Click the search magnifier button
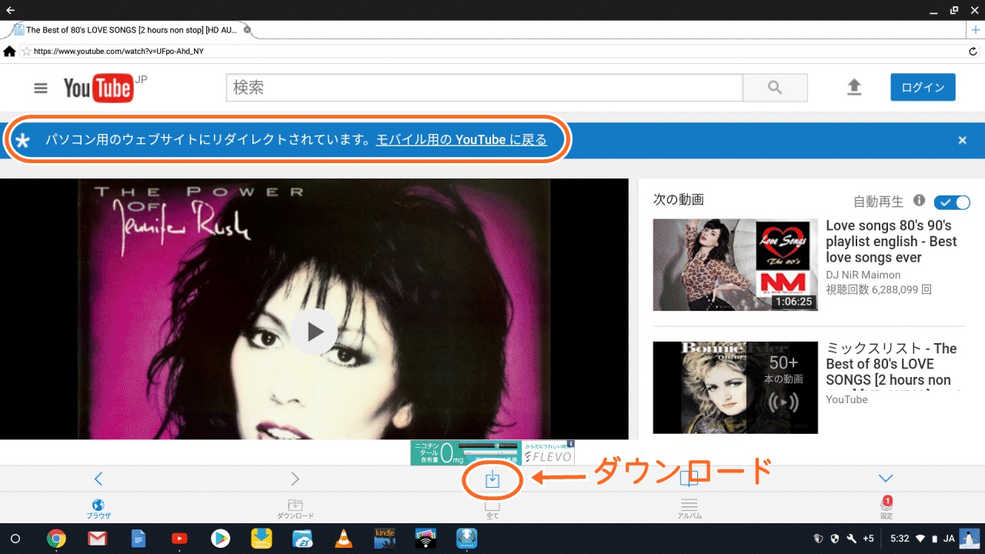Screen dimensions: 985x554 (775, 88)
